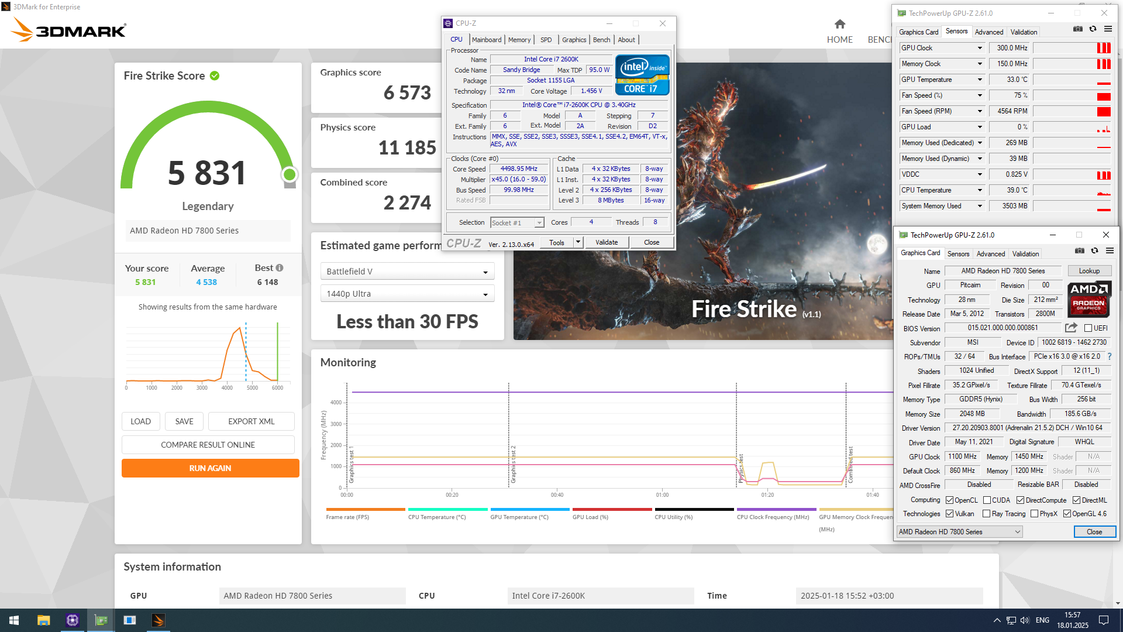The height and width of the screenshot is (632, 1123).
Task: Click the network icon in system tray
Action: (x=1011, y=620)
